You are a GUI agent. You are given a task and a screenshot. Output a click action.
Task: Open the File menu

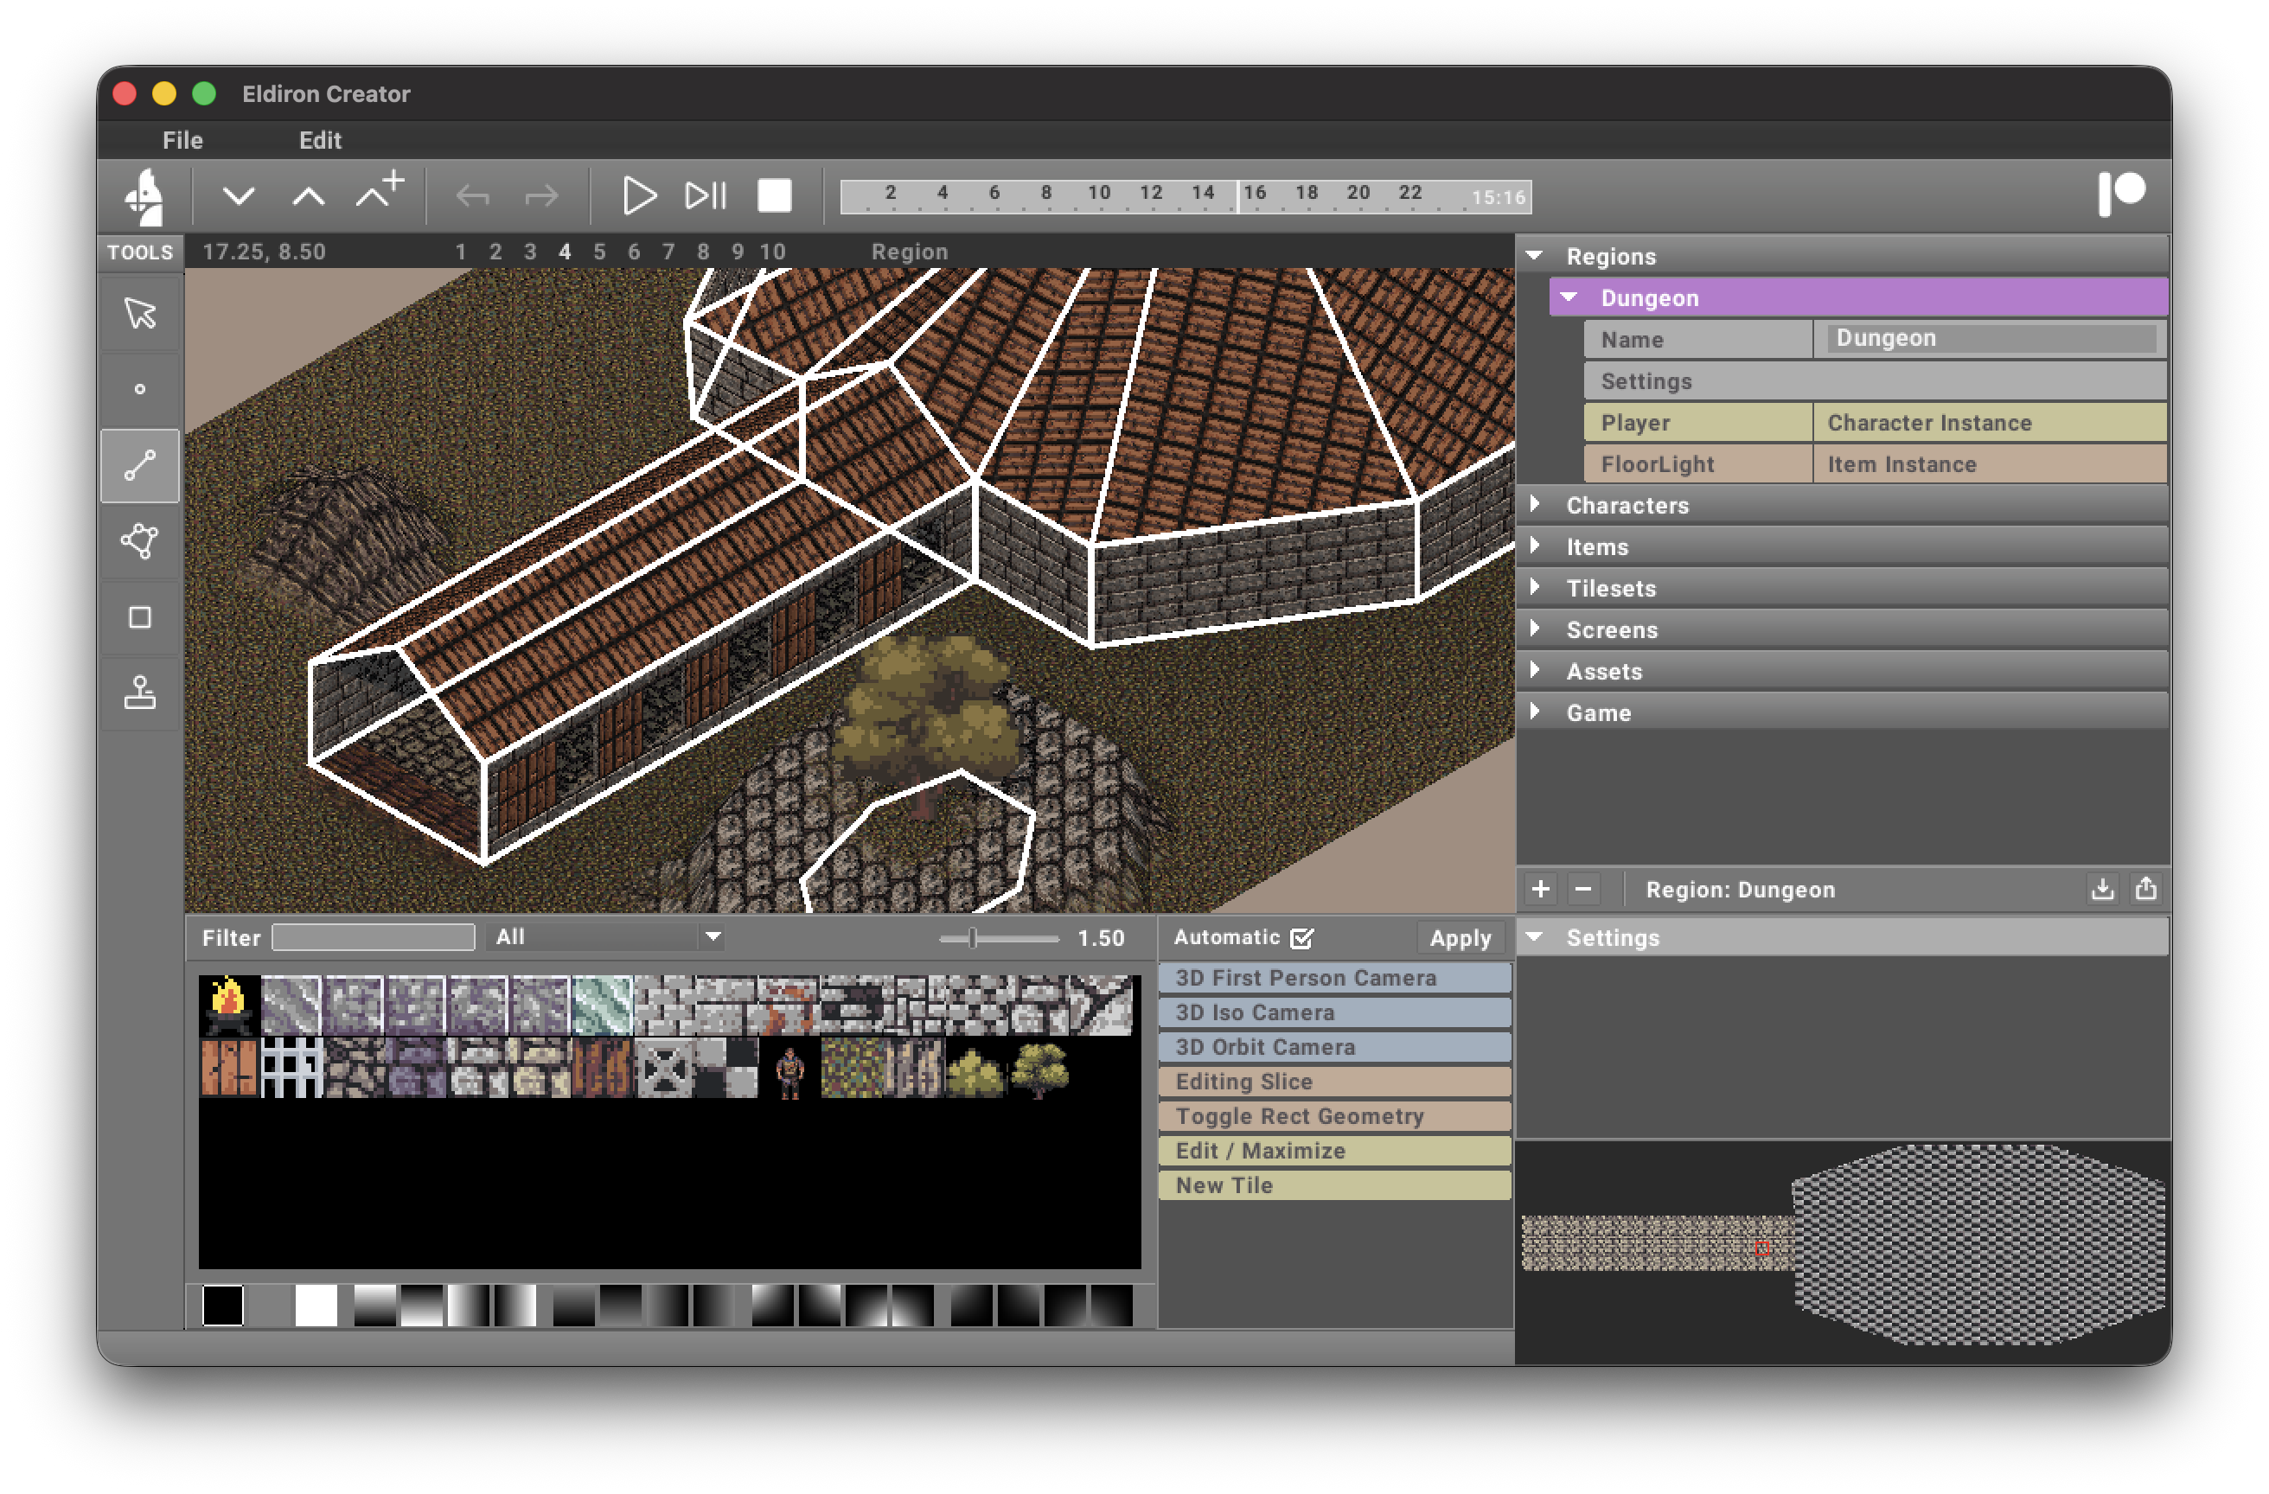182,140
